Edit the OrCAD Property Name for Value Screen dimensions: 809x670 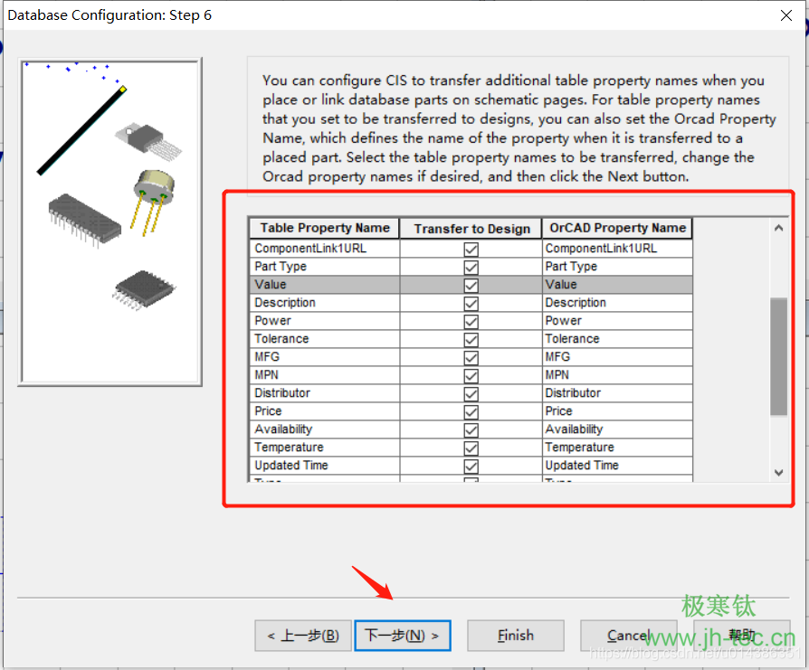click(617, 285)
